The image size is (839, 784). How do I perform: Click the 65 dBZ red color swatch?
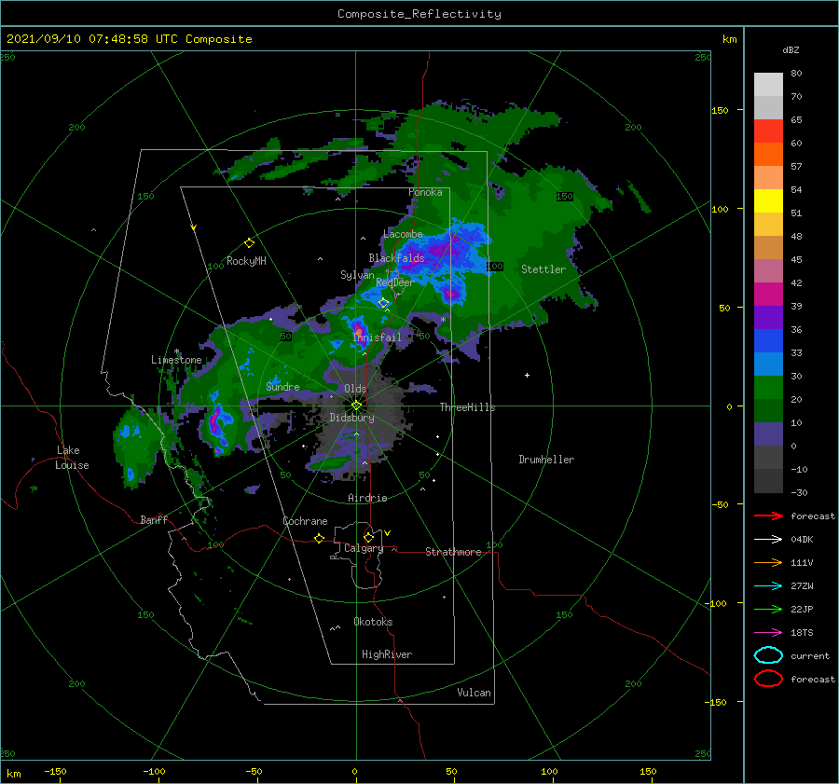(x=768, y=131)
